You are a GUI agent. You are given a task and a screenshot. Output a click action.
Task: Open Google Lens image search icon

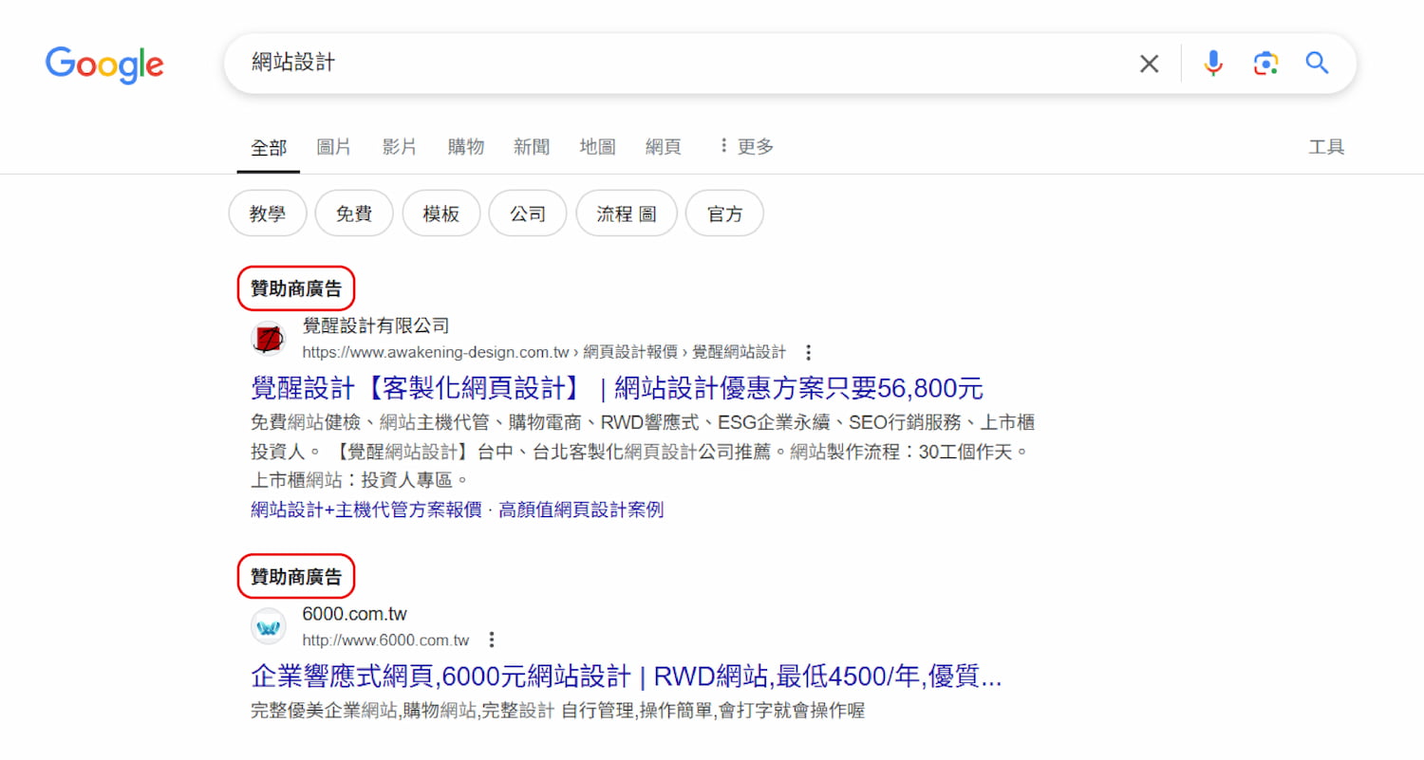(1265, 64)
